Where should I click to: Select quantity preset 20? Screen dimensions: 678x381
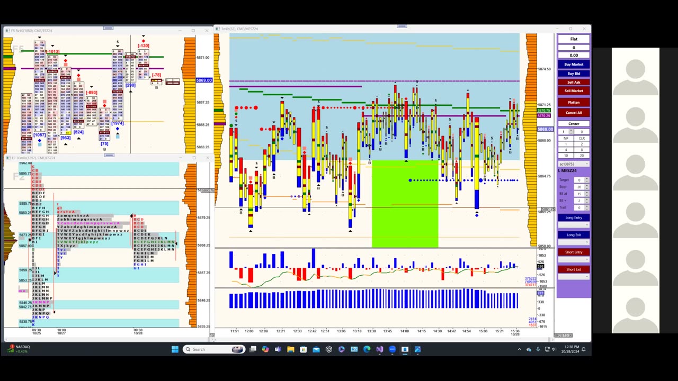point(582,156)
